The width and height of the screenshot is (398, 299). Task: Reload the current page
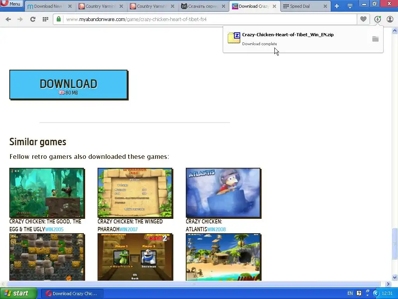[33, 19]
